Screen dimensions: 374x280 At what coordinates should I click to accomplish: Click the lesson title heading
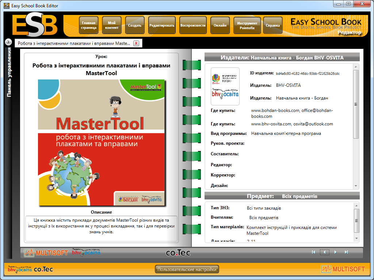tap(102, 69)
